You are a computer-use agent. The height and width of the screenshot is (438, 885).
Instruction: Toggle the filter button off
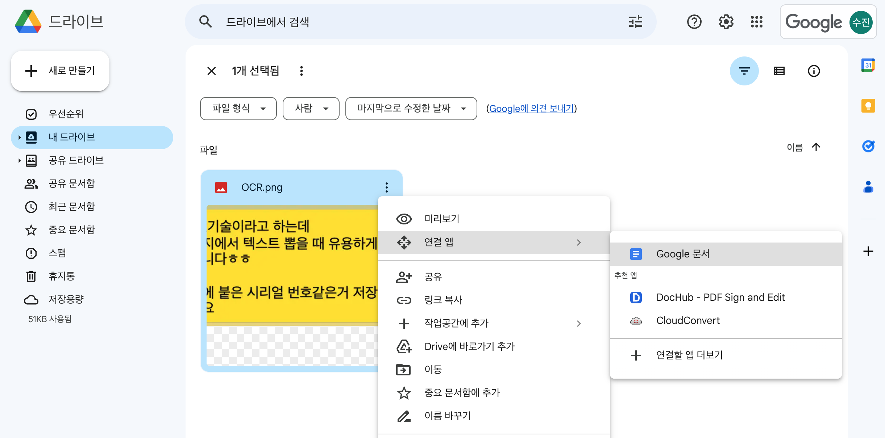click(744, 71)
